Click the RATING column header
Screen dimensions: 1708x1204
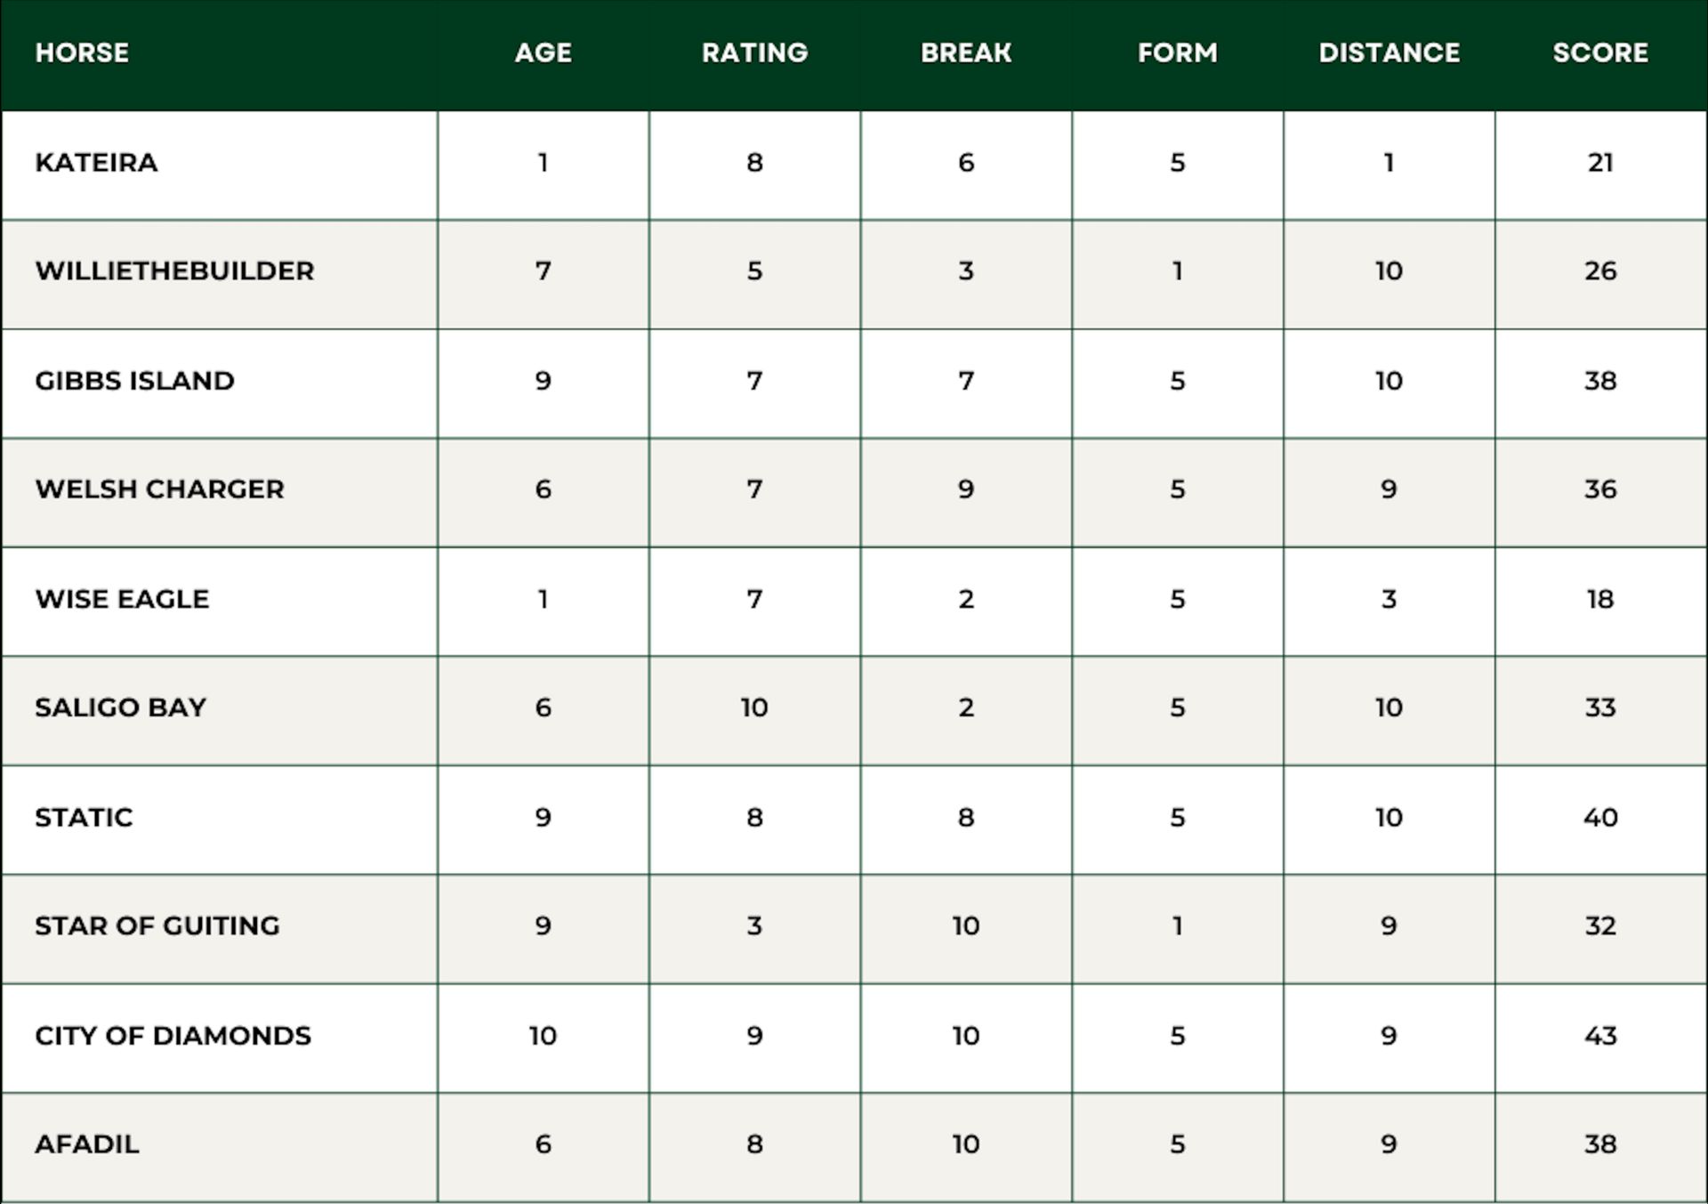tap(754, 53)
